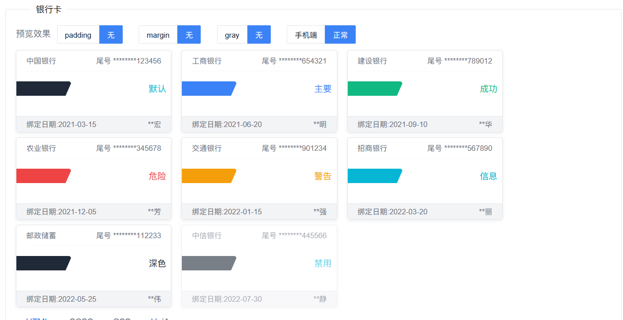This screenshot has width=623, height=320.
Task: Click the 招商银行 card name
Action: (x=372, y=148)
